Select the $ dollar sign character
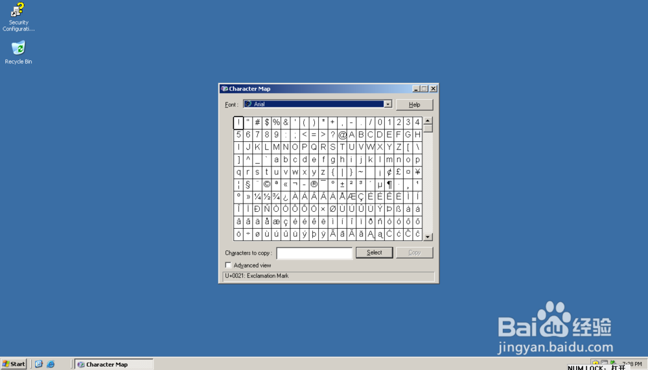Image resolution: width=648 pixels, height=370 pixels. [266, 122]
